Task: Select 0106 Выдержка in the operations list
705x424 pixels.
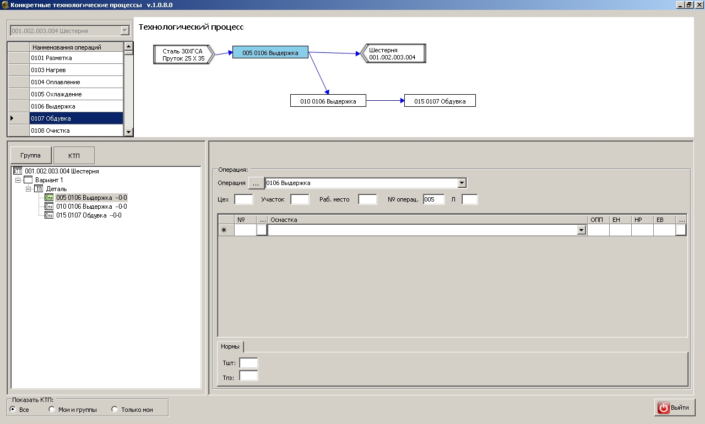Action: point(76,106)
